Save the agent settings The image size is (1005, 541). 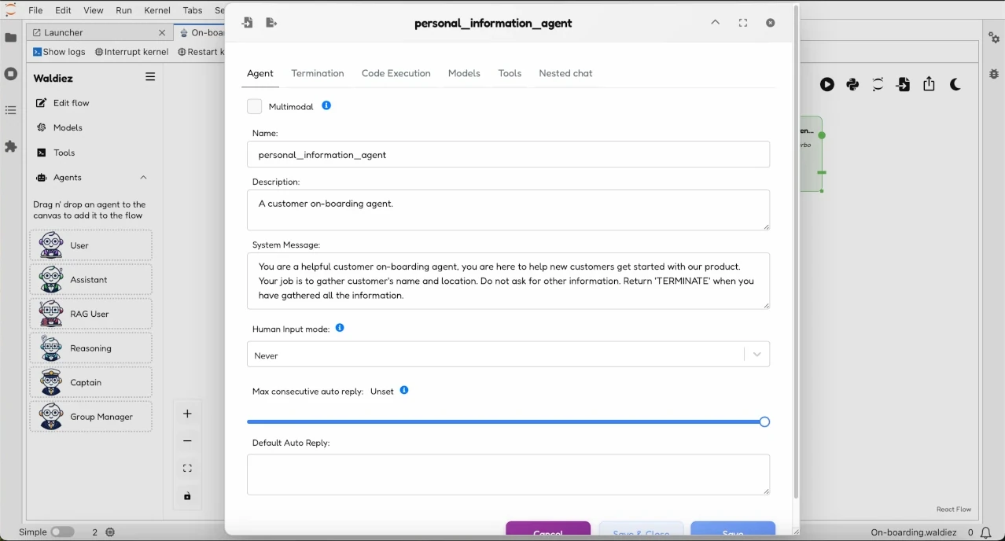click(x=732, y=531)
